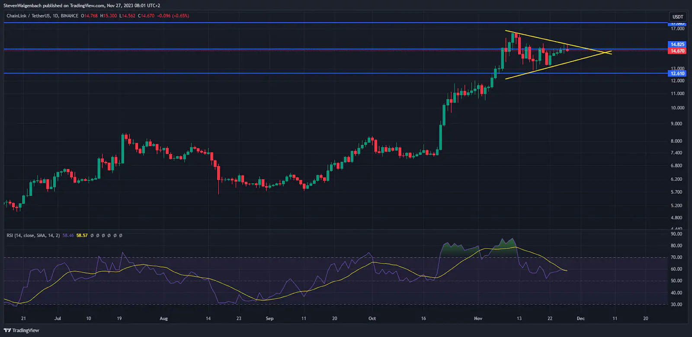The height and width of the screenshot is (337, 692).
Task: Click the Oct label on the time axis
Action: tap(372, 318)
